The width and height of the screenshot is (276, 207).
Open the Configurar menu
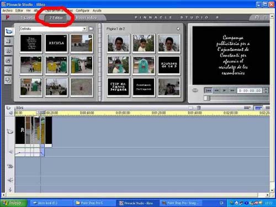click(82, 10)
